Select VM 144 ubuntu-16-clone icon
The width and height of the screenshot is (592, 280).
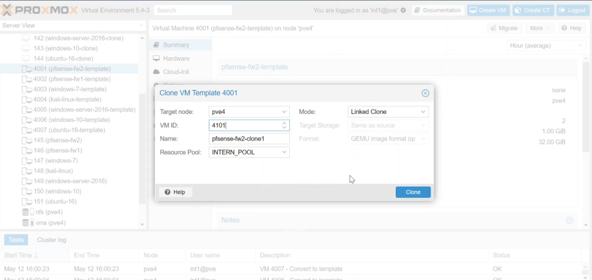coord(26,58)
